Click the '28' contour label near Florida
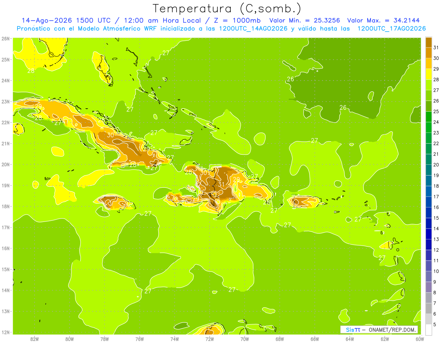 coord(31,71)
